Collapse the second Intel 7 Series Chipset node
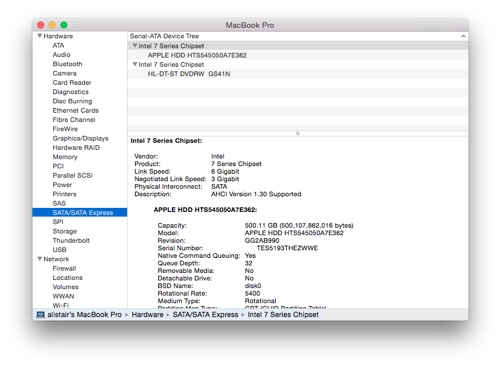The width and height of the screenshot is (501, 367). click(x=135, y=64)
